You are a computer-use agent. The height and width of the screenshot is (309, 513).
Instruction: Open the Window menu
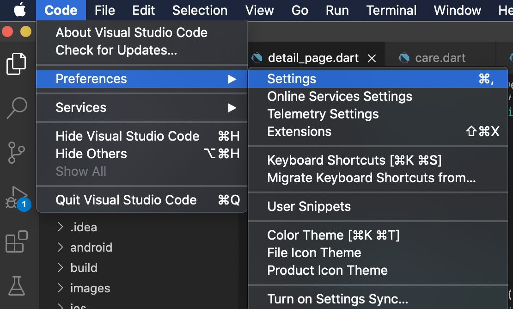pos(457,10)
